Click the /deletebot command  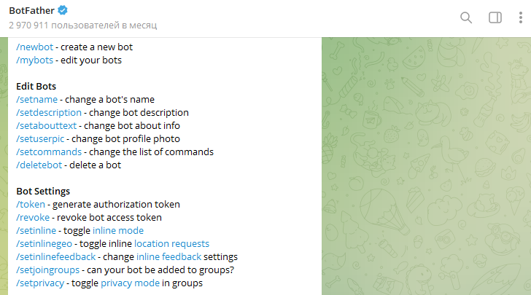click(x=39, y=165)
